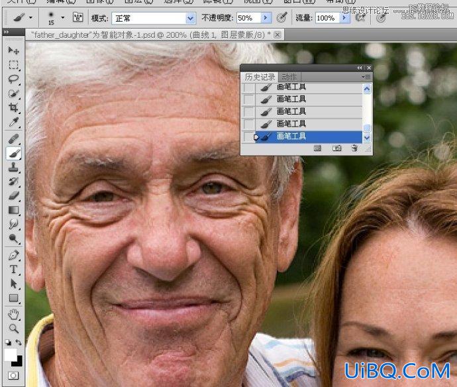
Task: Create a new snapshot in History
Action: tap(336, 148)
